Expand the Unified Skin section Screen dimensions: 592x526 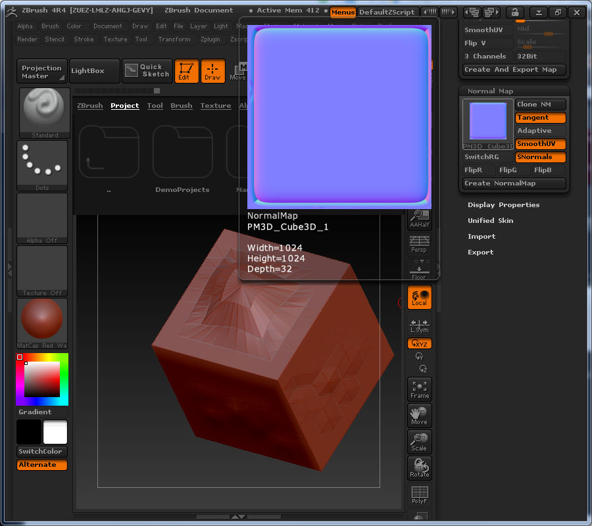click(491, 220)
